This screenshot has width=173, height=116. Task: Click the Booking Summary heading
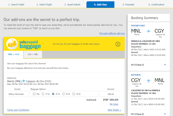click(145, 18)
